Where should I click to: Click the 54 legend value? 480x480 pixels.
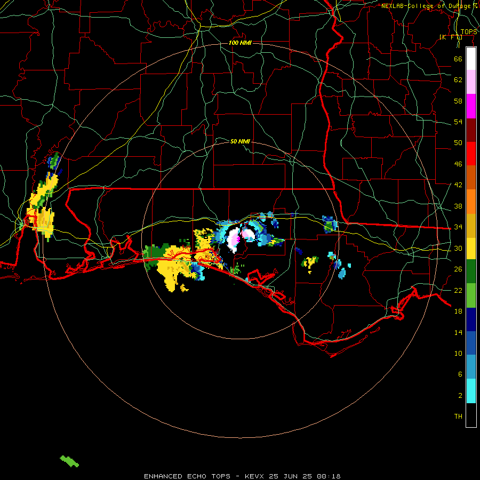458,122
